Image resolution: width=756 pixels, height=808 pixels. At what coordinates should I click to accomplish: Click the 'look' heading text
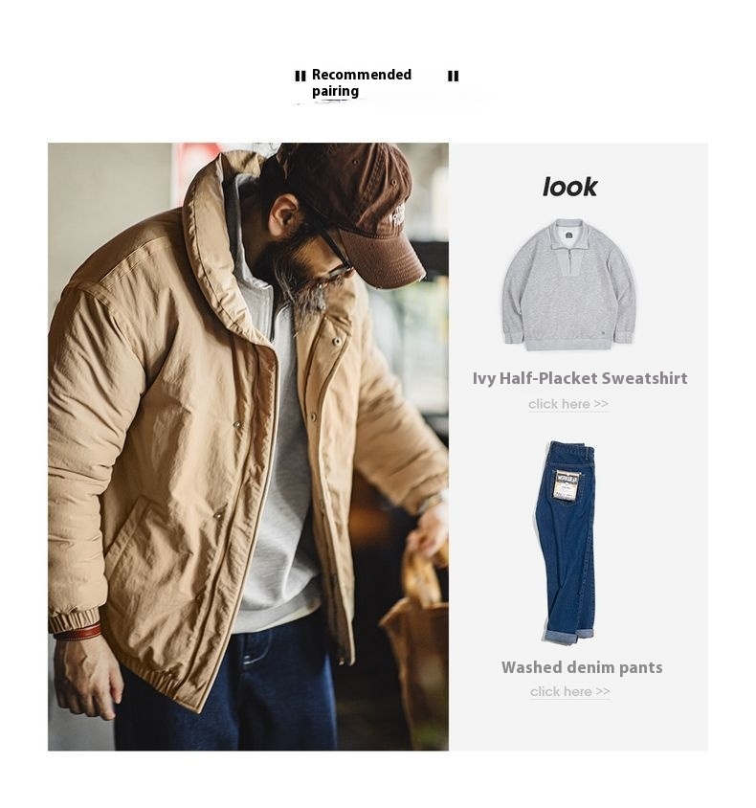pos(569,187)
